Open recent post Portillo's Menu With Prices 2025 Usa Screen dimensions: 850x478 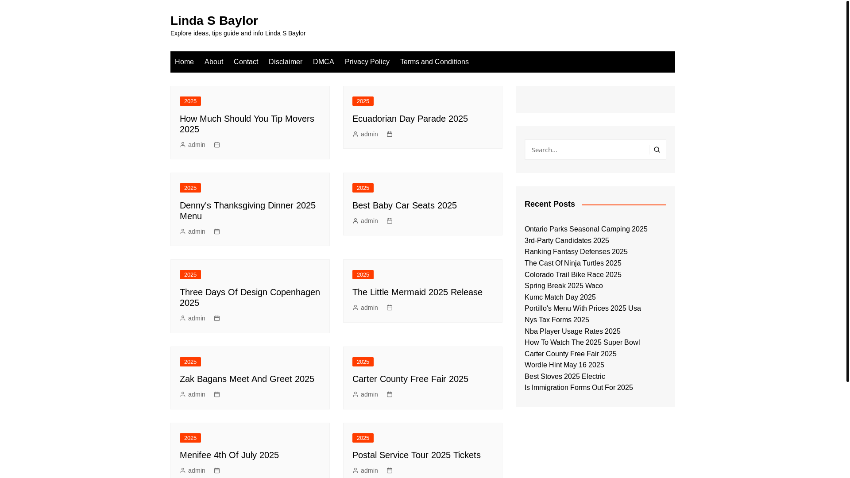(583, 308)
